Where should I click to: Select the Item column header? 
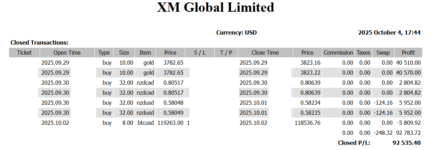(x=145, y=53)
